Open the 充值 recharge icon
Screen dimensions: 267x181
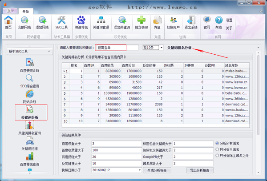(x=158, y=22)
